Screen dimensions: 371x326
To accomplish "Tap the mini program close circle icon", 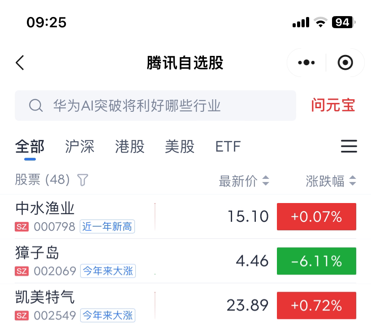I will coord(345,63).
